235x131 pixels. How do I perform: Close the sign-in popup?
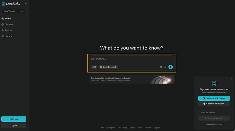click(x=232, y=79)
